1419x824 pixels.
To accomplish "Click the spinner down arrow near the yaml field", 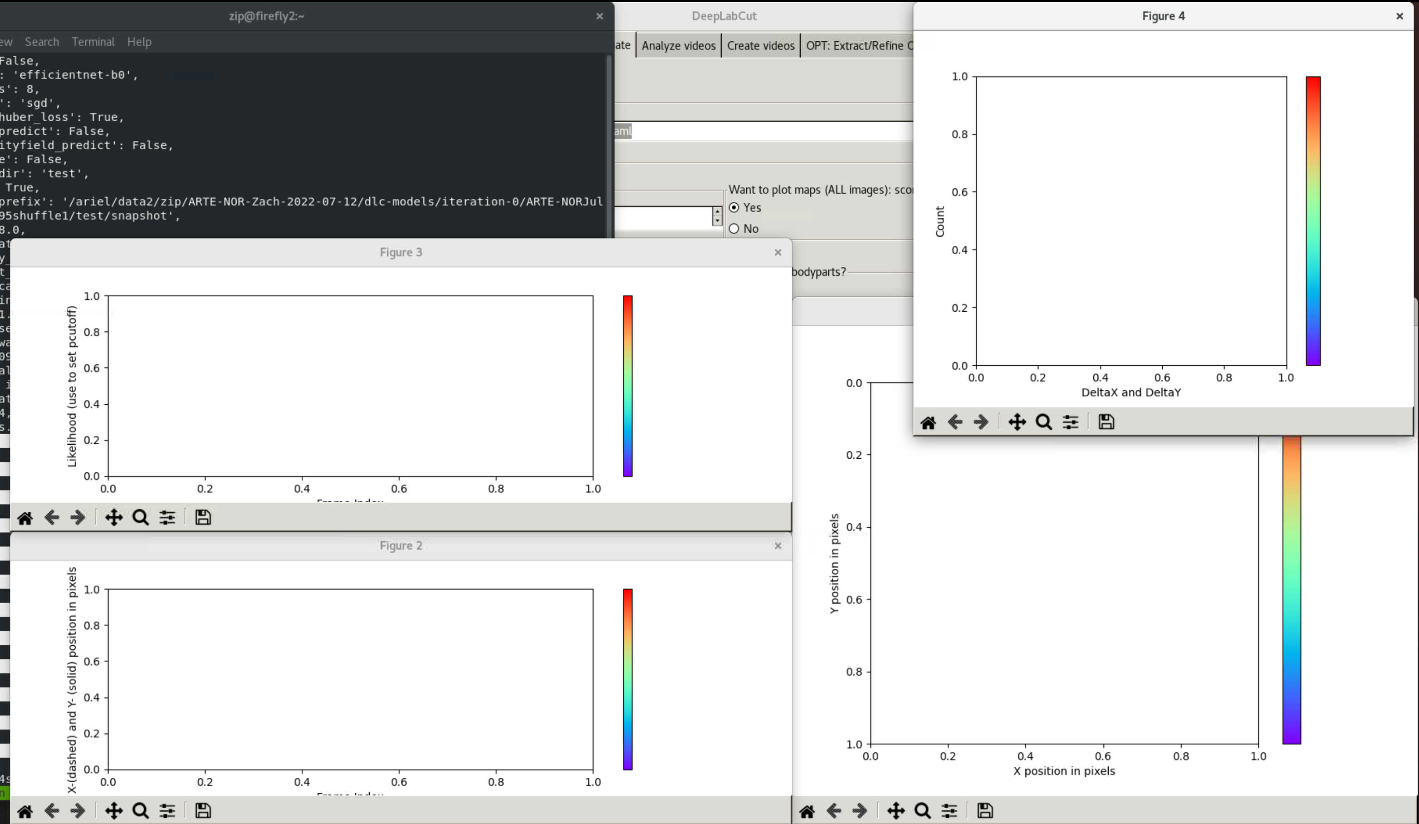I will click(x=717, y=221).
